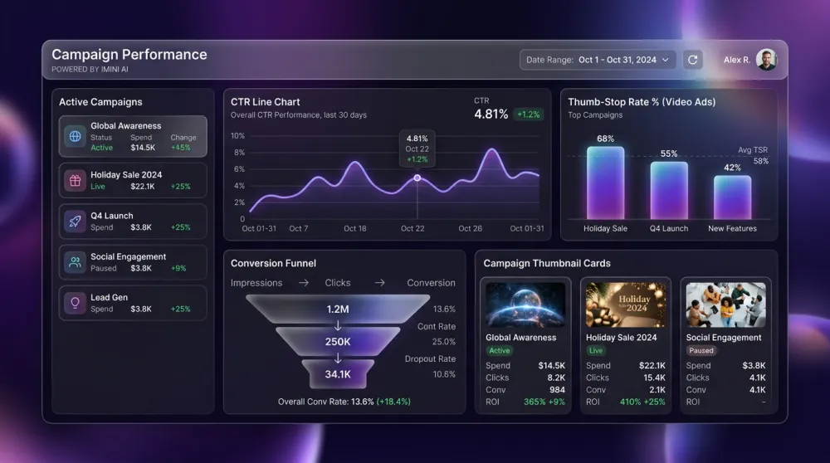Click the +1.2% CTR change badge

pos(528,115)
